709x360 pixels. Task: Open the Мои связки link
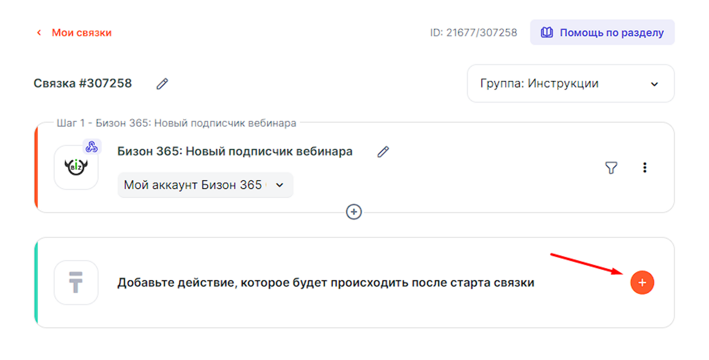pos(82,33)
